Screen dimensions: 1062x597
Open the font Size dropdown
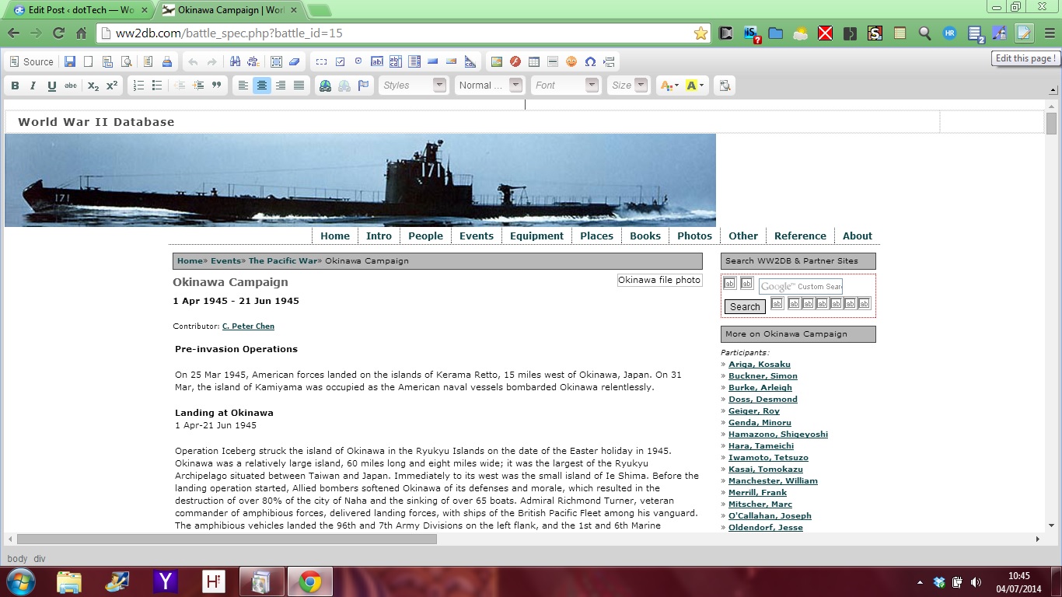tap(629, 86)
